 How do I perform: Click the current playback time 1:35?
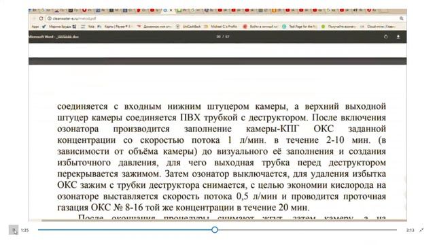(x=24, y=230)
